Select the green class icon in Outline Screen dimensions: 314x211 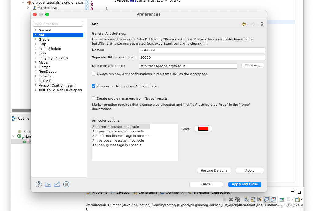[20, 136]
